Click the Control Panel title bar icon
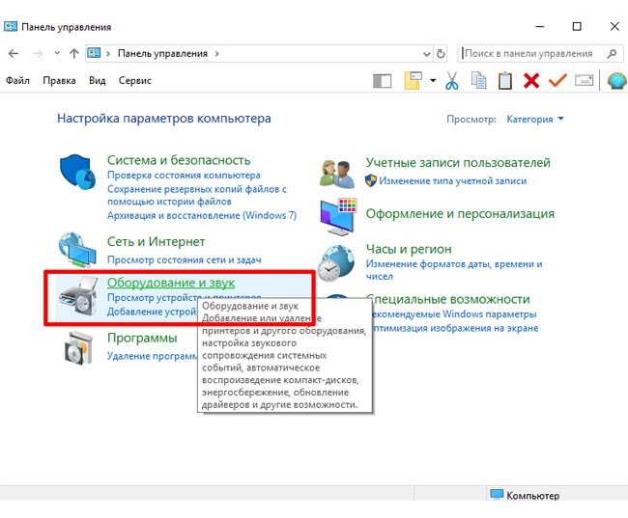628x518 pixels. pyautogui.click(x=11, y=27)
